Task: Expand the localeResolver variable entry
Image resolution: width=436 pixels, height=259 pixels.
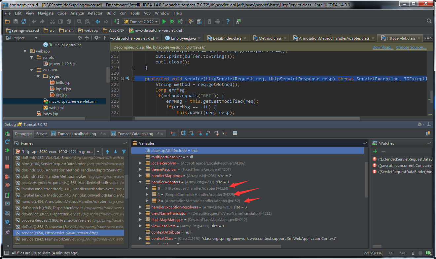Action: [x=140, y=163]
